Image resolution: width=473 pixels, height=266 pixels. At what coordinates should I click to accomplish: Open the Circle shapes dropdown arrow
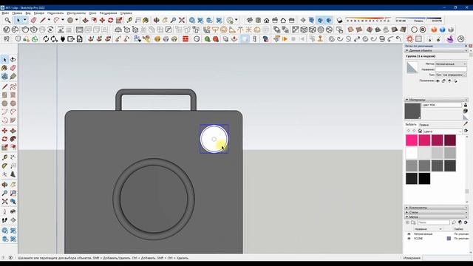pos(77,20)
